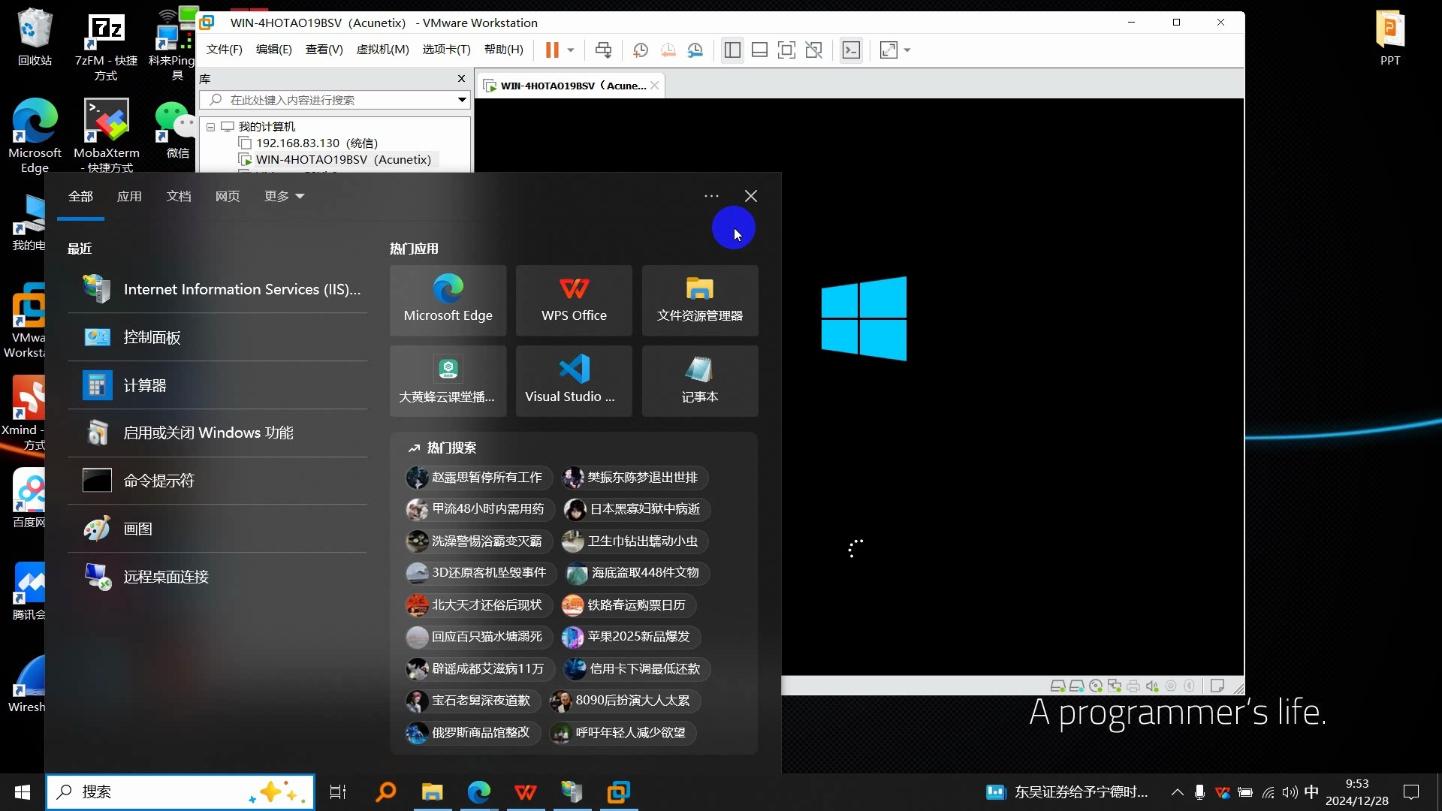Toggle the library sidebar view in VMware
Screen dimensions: 1442x811
732,50
